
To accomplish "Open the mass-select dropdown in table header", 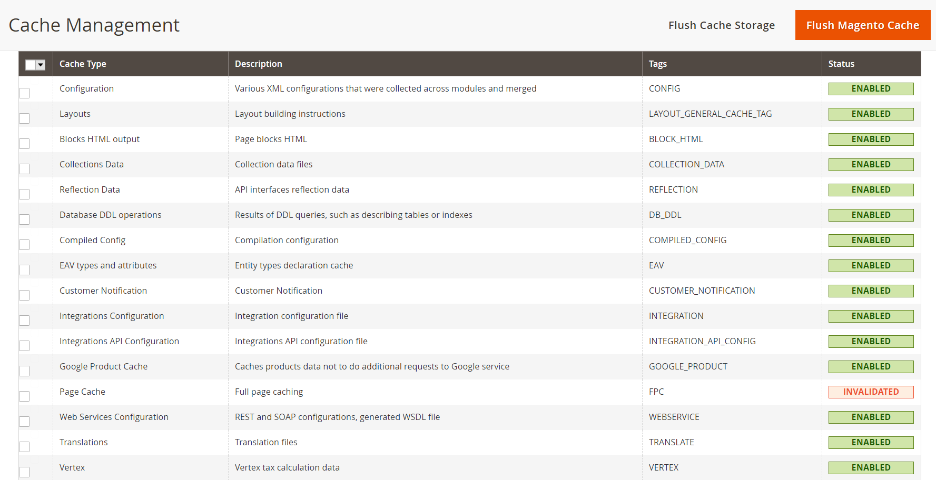I will pos(41,65).
